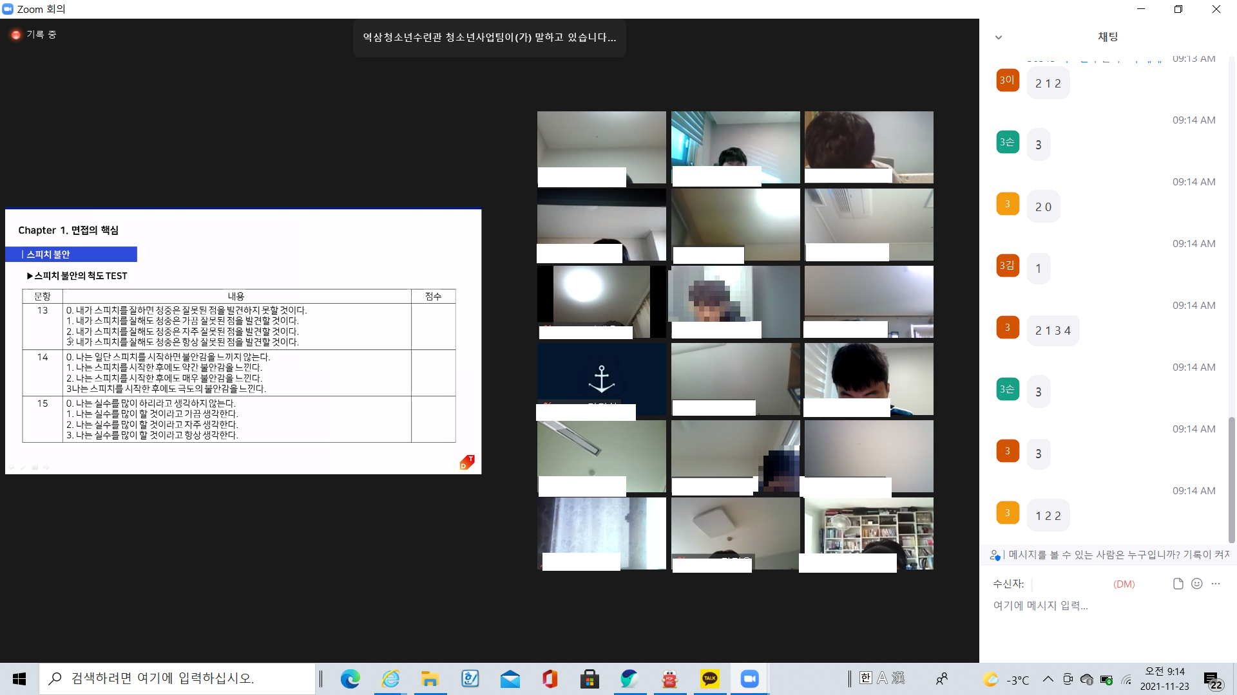1237x695 pixels.
Task: Click question number 14 in the table
Action: (x=43, y=357)
